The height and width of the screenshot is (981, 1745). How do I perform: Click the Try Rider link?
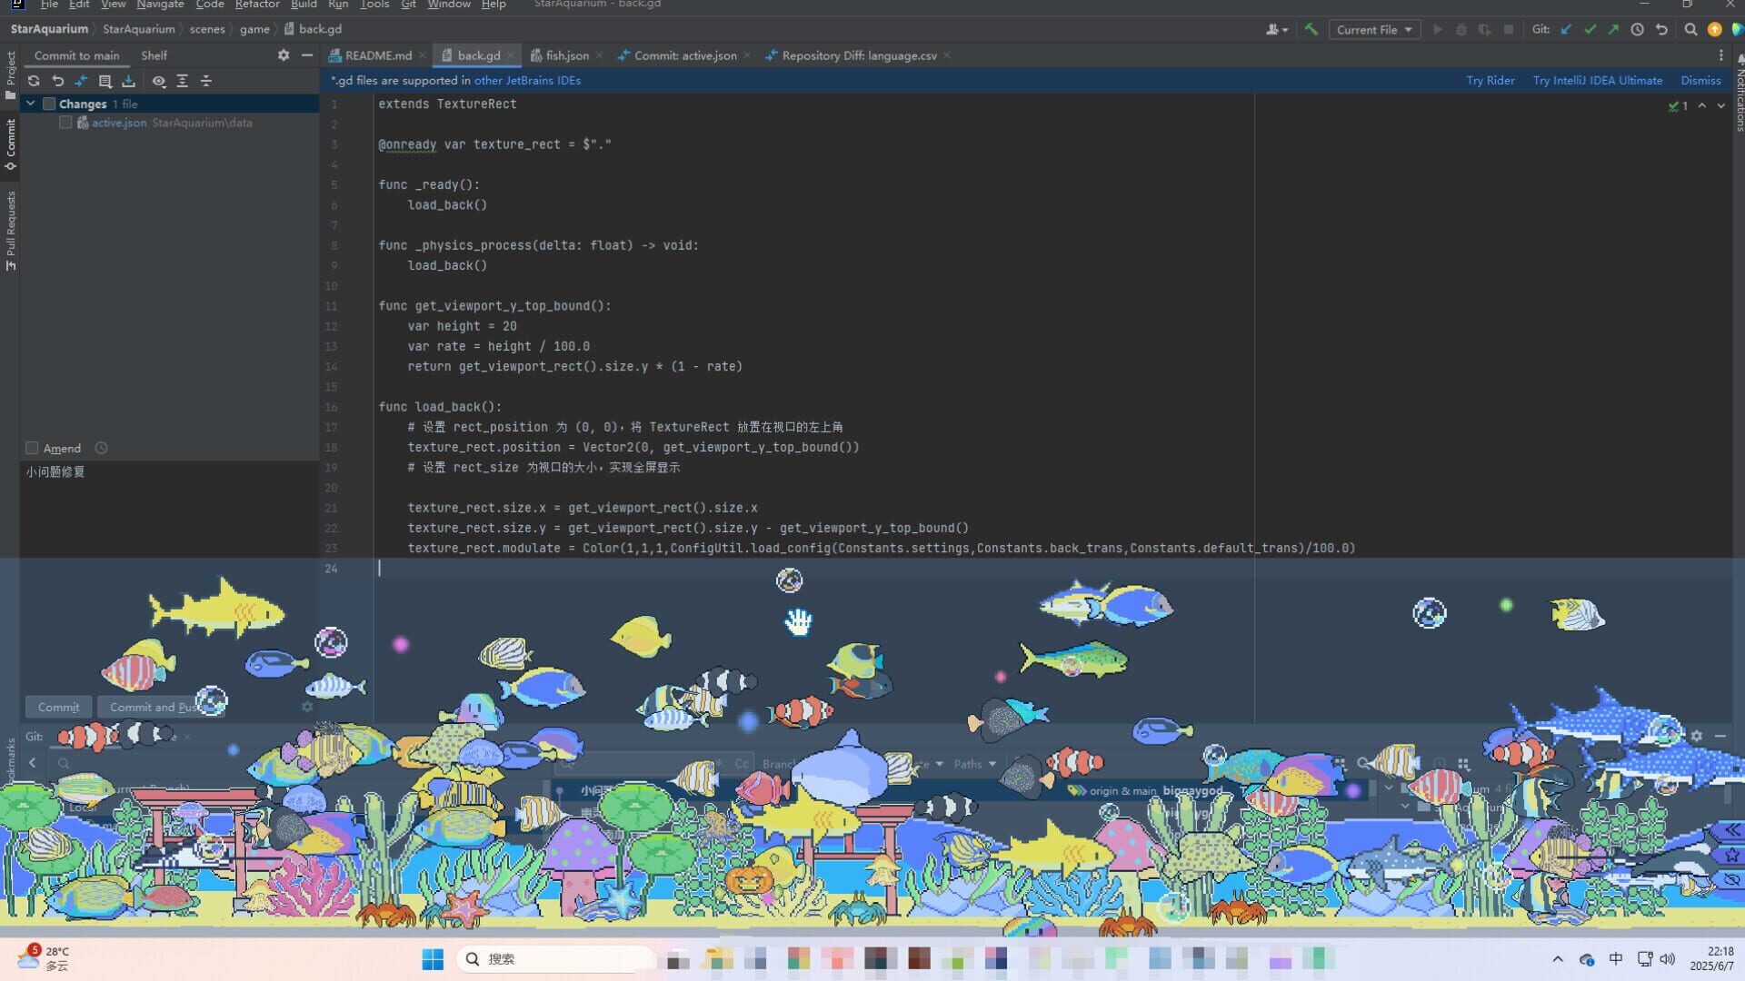pos(1491,80)
